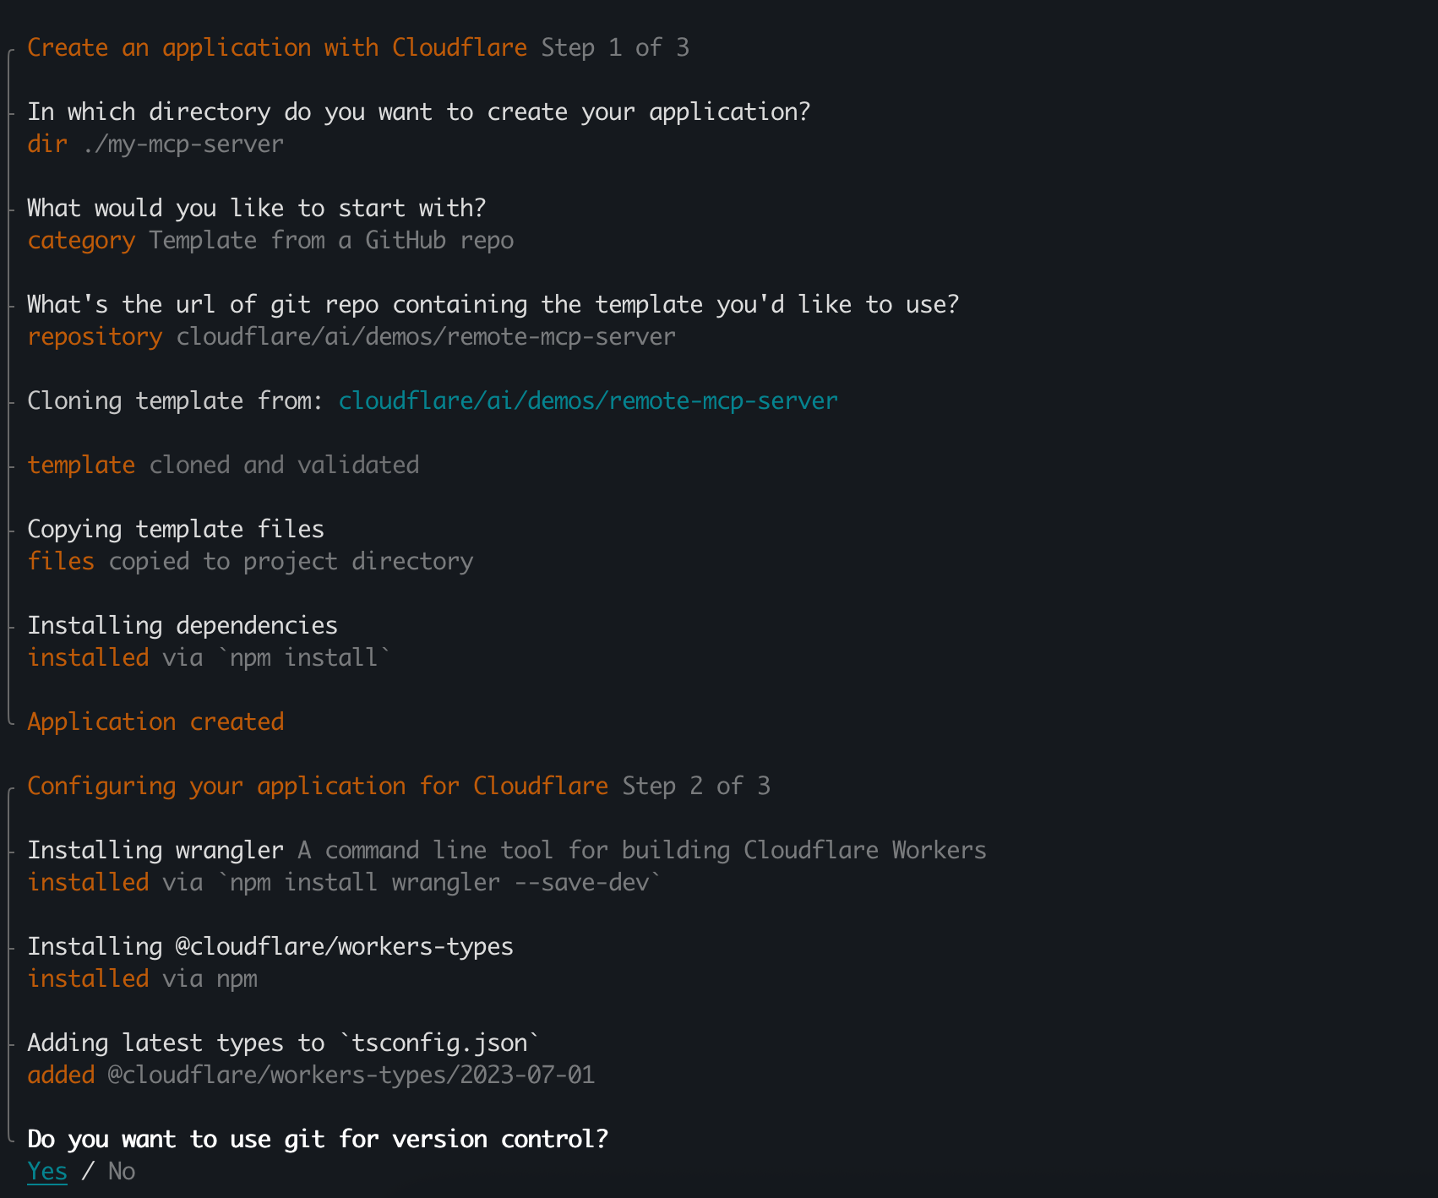Click the 'Template from a GitHub repo' text
The image size is (1438, 1198).
(x=331, y=240)
